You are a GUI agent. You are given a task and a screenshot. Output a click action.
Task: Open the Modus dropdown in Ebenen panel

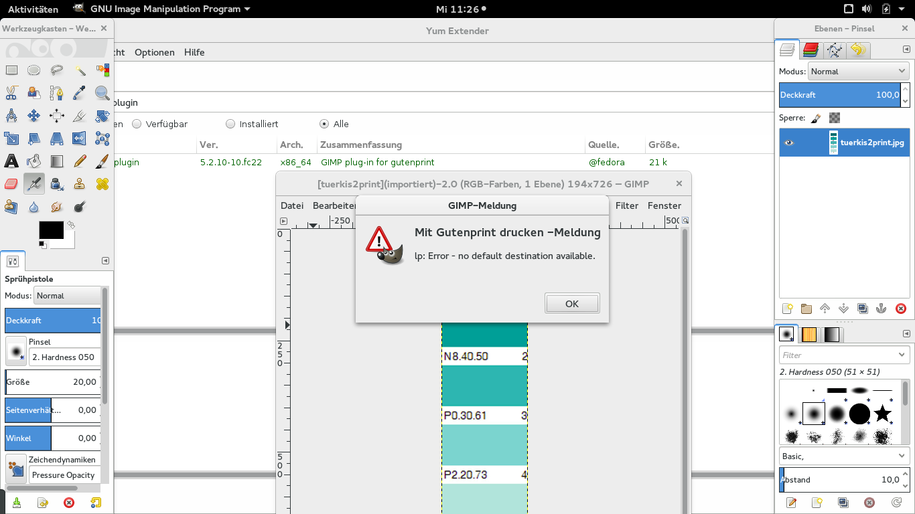coord(858,71)
